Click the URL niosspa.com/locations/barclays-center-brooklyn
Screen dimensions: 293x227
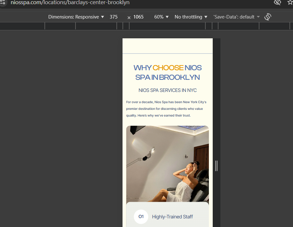[x=70, y=3]
